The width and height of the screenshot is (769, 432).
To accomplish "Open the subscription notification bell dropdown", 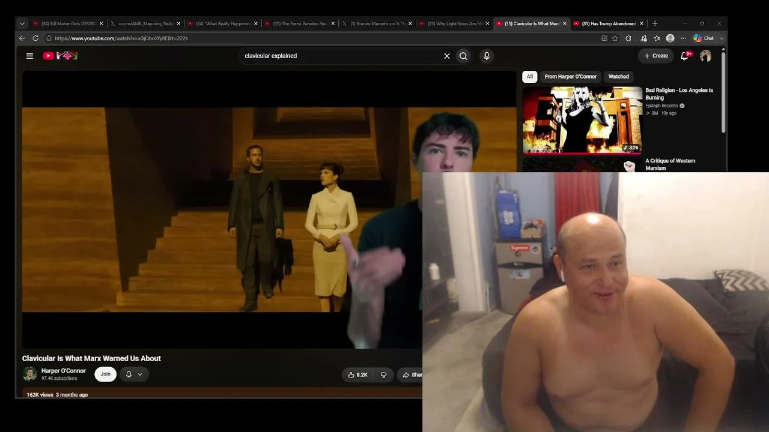I will [133, 374].
